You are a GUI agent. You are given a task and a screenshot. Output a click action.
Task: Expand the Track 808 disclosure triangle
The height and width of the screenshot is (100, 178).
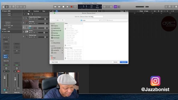tap(3, 31)
